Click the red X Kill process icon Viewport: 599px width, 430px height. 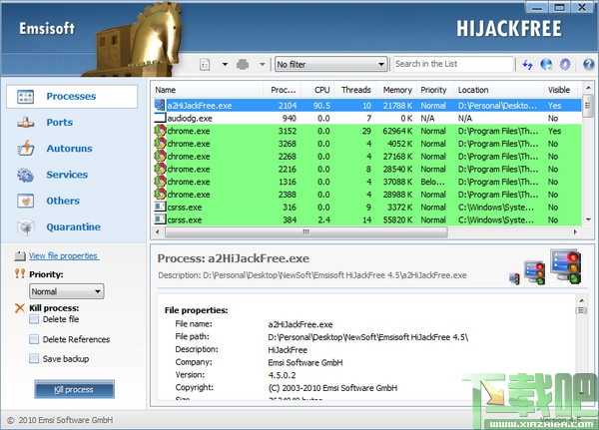click(20, 308)
